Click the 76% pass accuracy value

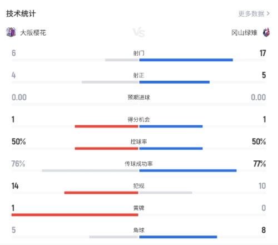pyautogui.click(x=18, y=164)
